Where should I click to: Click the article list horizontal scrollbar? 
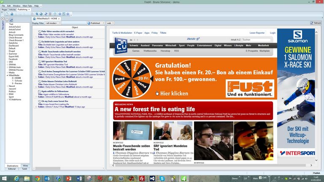click(x=48, y=169)
